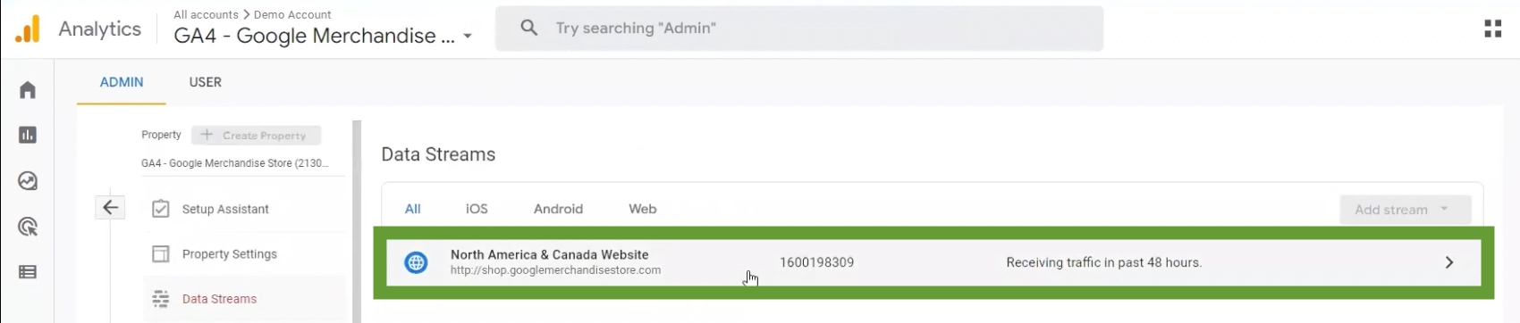The height and width of the screenshot is (323, 1520).
Task: Select the Android streams tab
Action: (x=558, y=209)
